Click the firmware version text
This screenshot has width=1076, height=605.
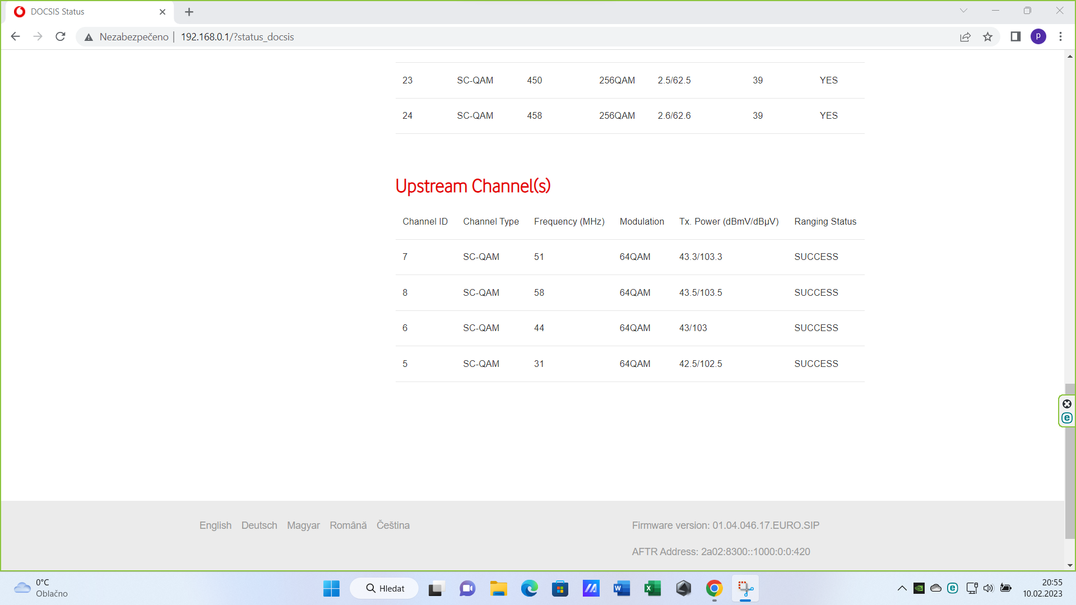pos(725,525)
